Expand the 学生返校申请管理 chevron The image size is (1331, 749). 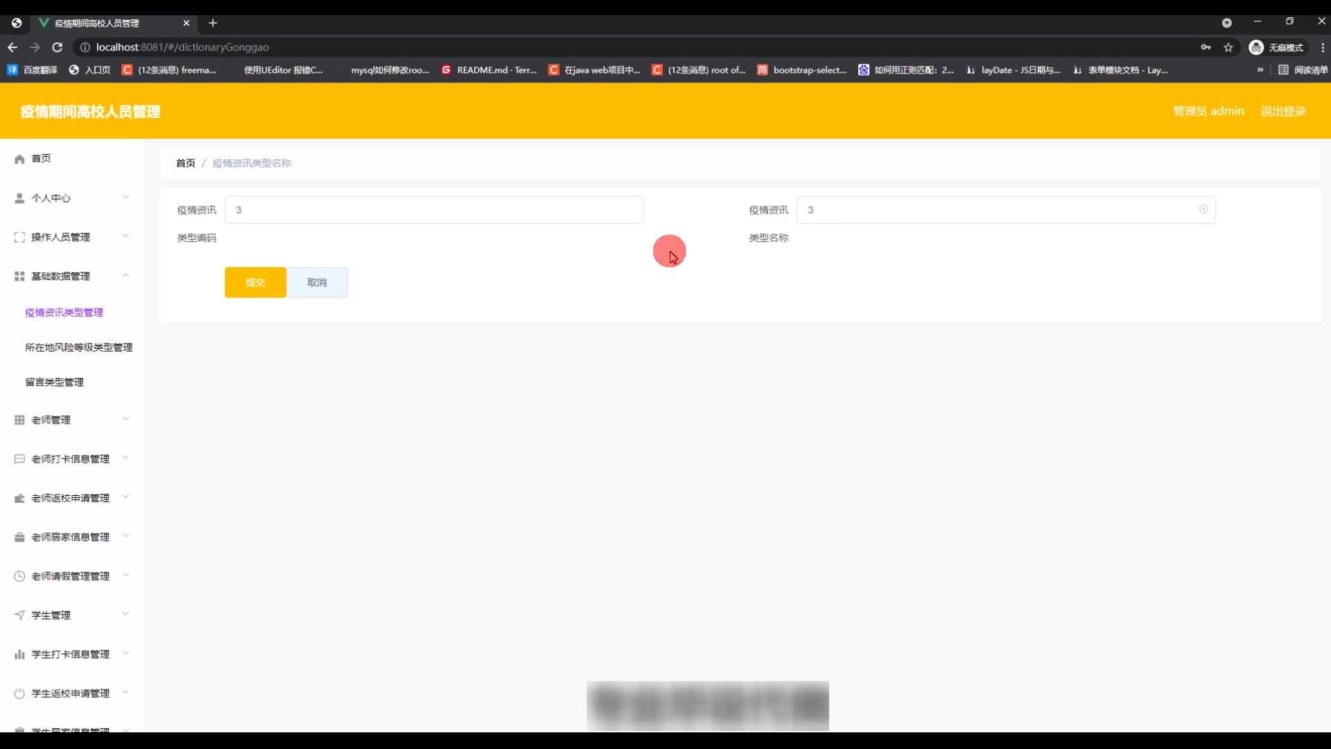(x=125, y=692)
